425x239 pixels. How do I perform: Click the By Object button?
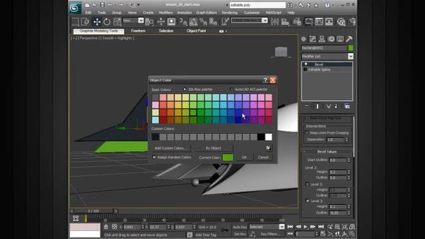(213, 148)
